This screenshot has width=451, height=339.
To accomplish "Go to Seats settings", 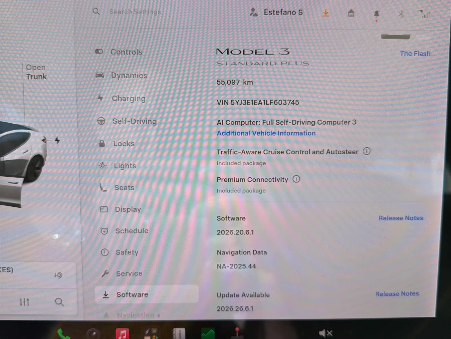I will click(x=117, y=188).
